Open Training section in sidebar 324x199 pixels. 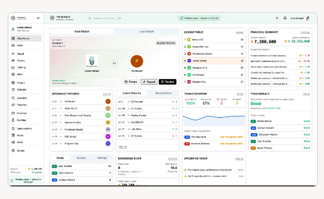point(26,67)
